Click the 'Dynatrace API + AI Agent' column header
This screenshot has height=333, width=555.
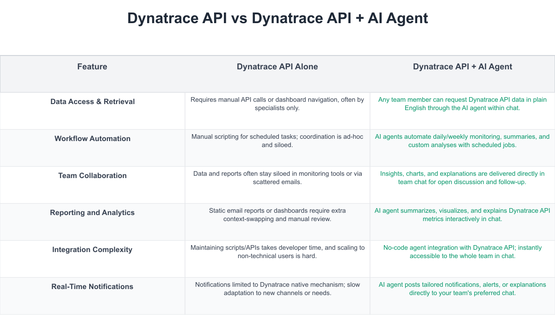pyautogui.click(x=462, y=67)
